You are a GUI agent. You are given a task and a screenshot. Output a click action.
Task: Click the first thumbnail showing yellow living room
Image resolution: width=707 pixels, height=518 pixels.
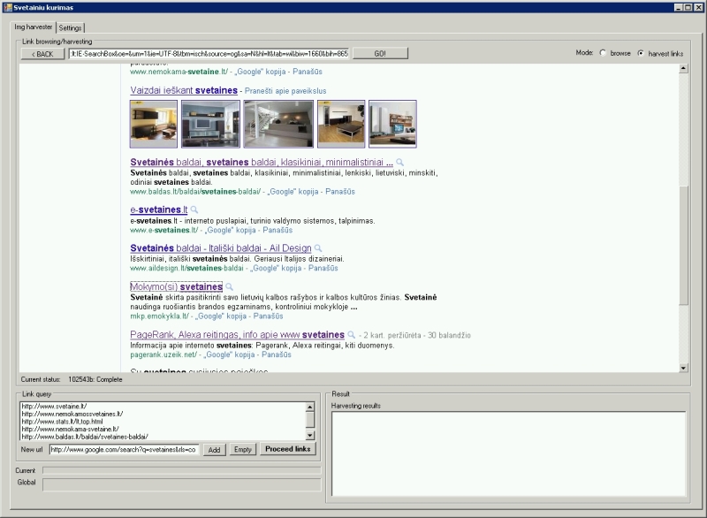point(154,124)
